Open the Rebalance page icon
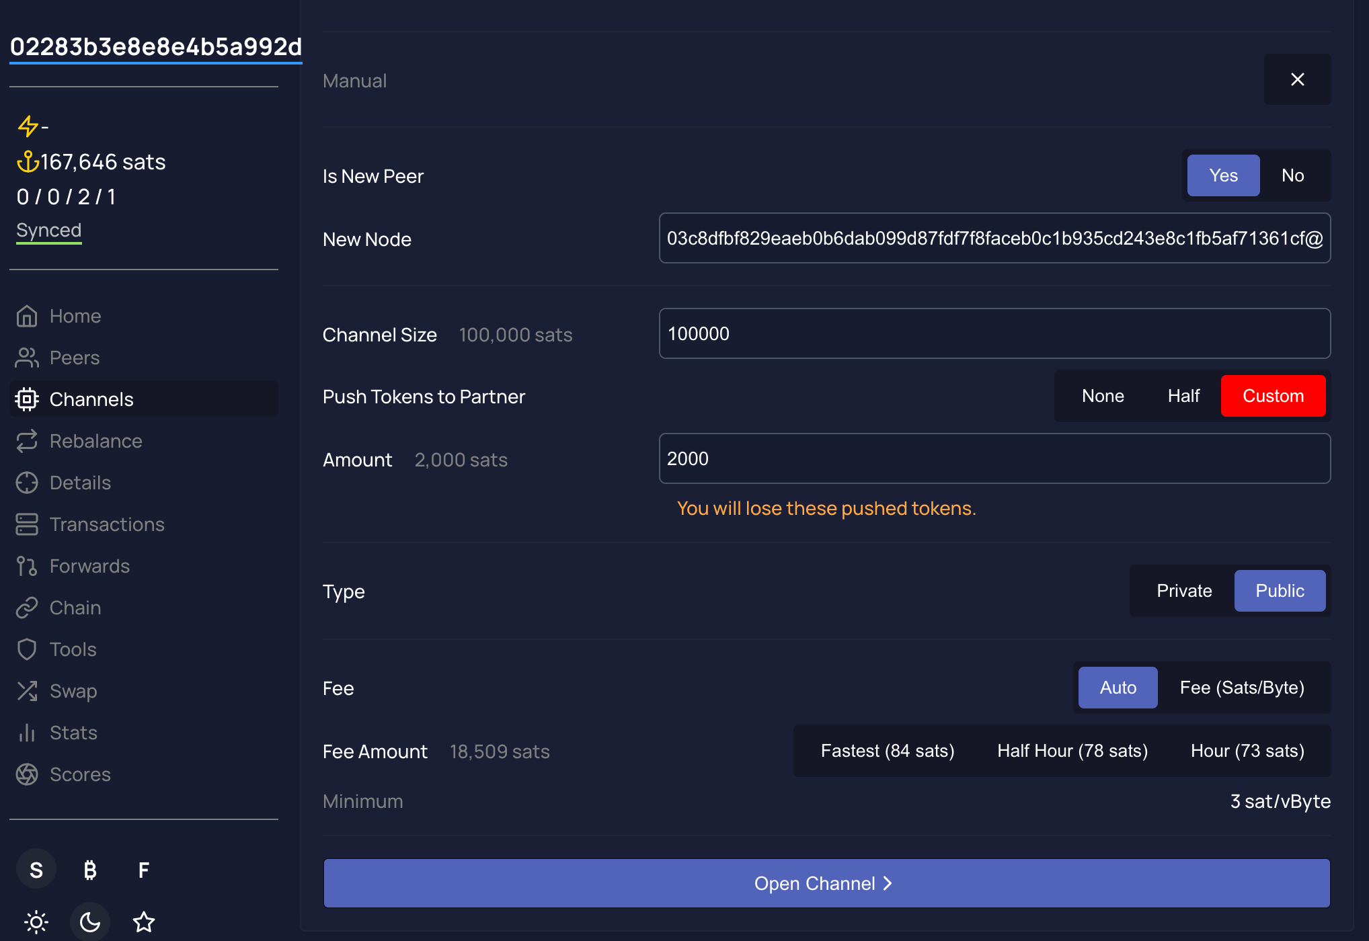The width and height of the screenshot is (1369, 941). (x=27, y=441)
